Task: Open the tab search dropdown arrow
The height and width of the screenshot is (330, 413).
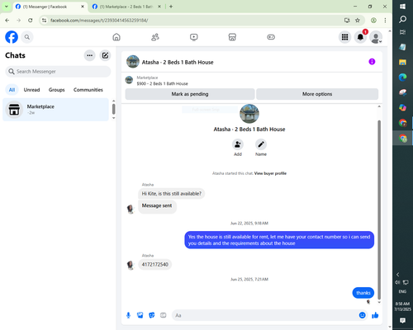Action: 6,7
